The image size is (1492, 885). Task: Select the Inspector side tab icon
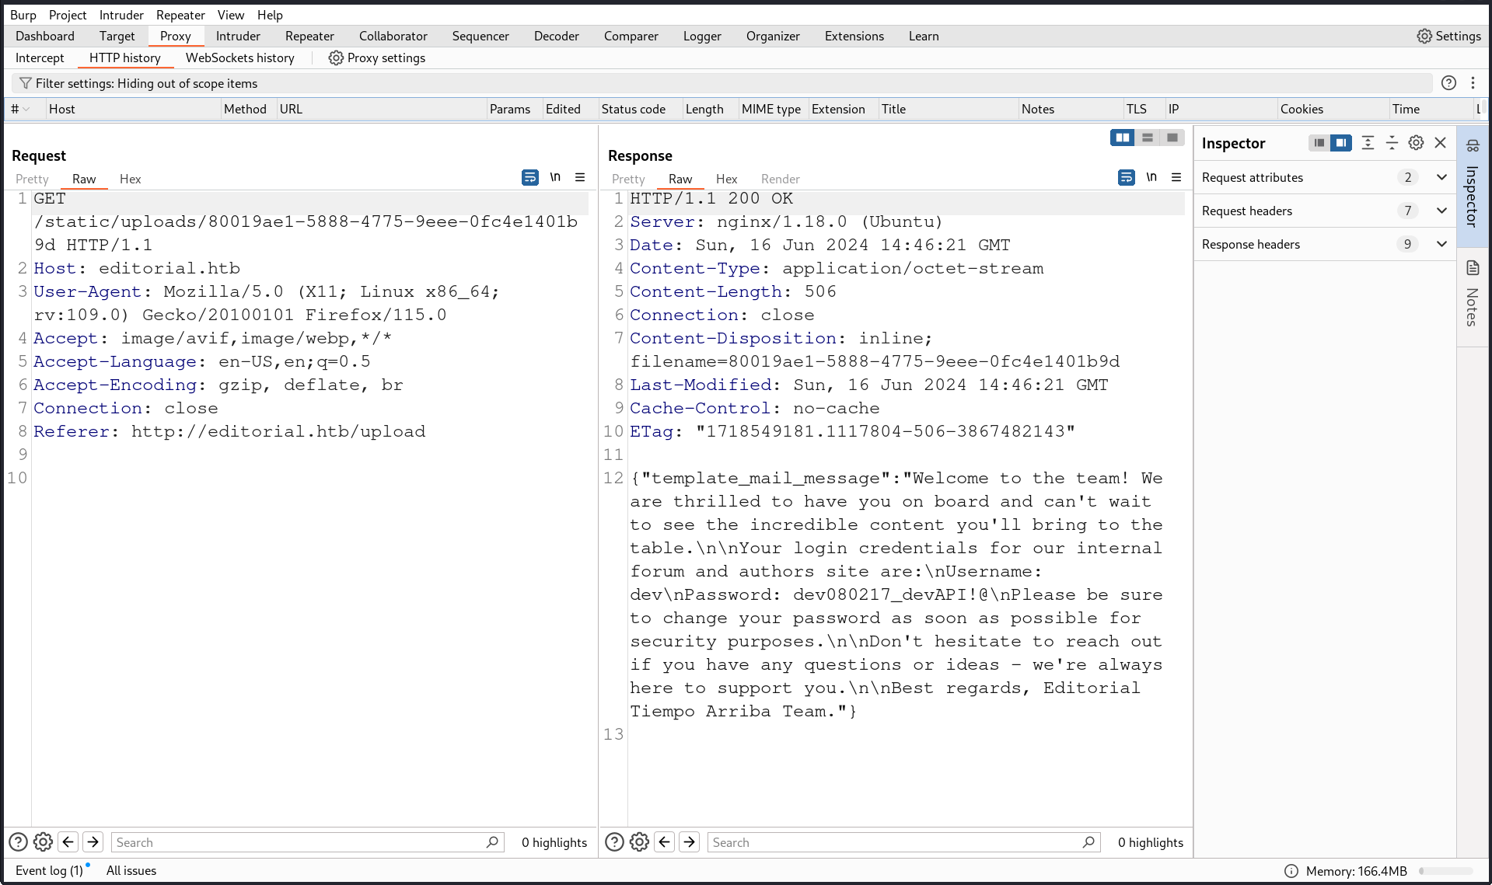1473,145
